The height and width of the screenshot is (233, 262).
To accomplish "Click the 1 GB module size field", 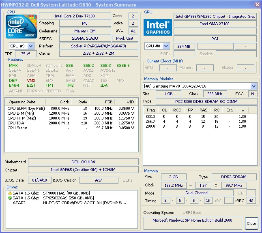I will pos(168,94).
